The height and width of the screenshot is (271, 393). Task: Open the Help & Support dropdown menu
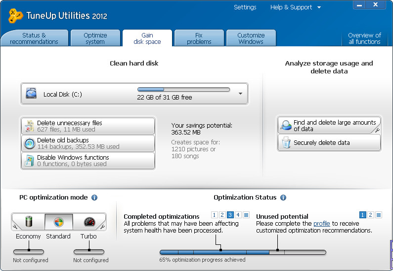click(x=296, y=7)
